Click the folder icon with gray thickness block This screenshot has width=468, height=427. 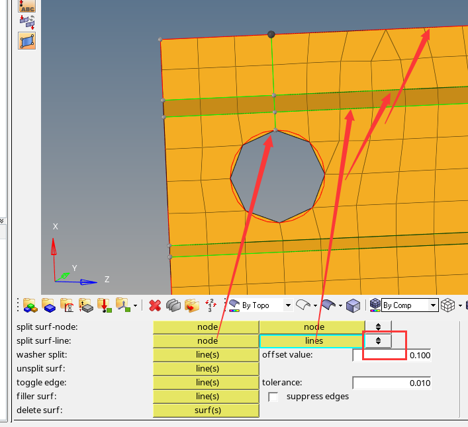(x=86, y=305)
